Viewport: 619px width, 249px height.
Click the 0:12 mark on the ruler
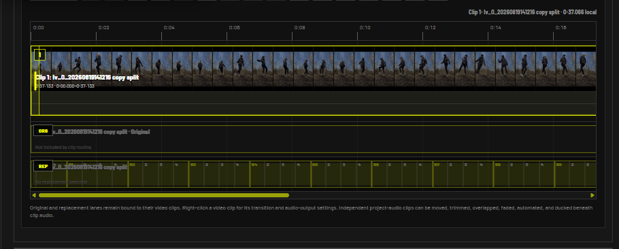(x=431, y=28)
